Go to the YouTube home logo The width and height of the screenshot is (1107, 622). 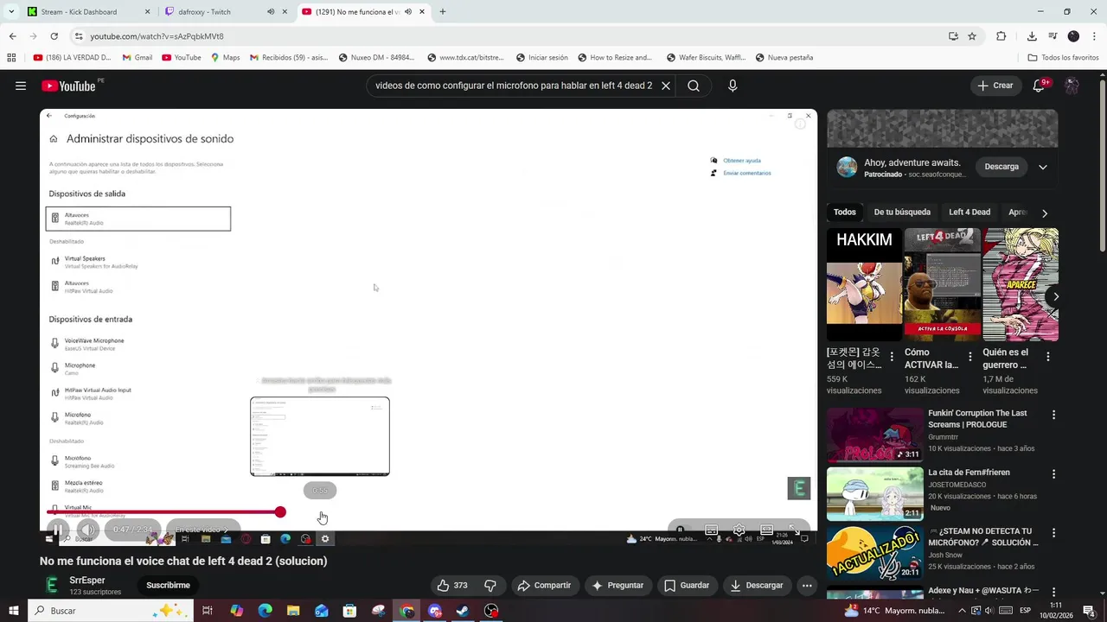[69, 86]
